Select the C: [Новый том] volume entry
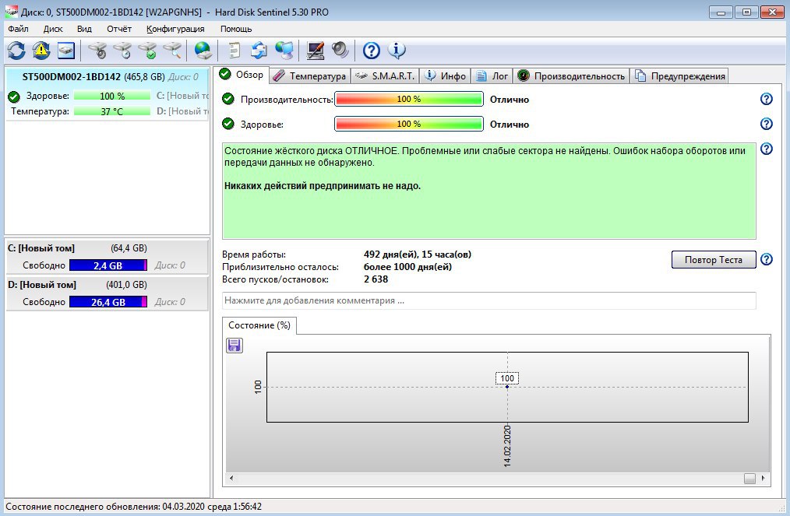 pyautogui.click(x=108, y=257)
